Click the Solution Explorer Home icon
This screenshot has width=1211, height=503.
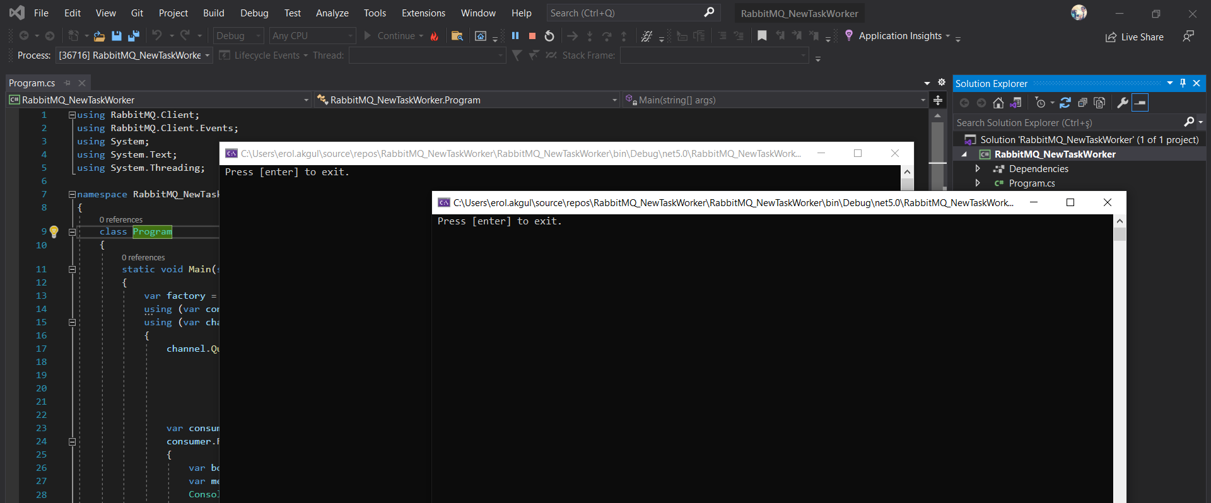pos(998,103)
